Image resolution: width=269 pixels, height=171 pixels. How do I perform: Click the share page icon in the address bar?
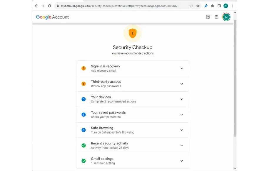coord(191,6)
